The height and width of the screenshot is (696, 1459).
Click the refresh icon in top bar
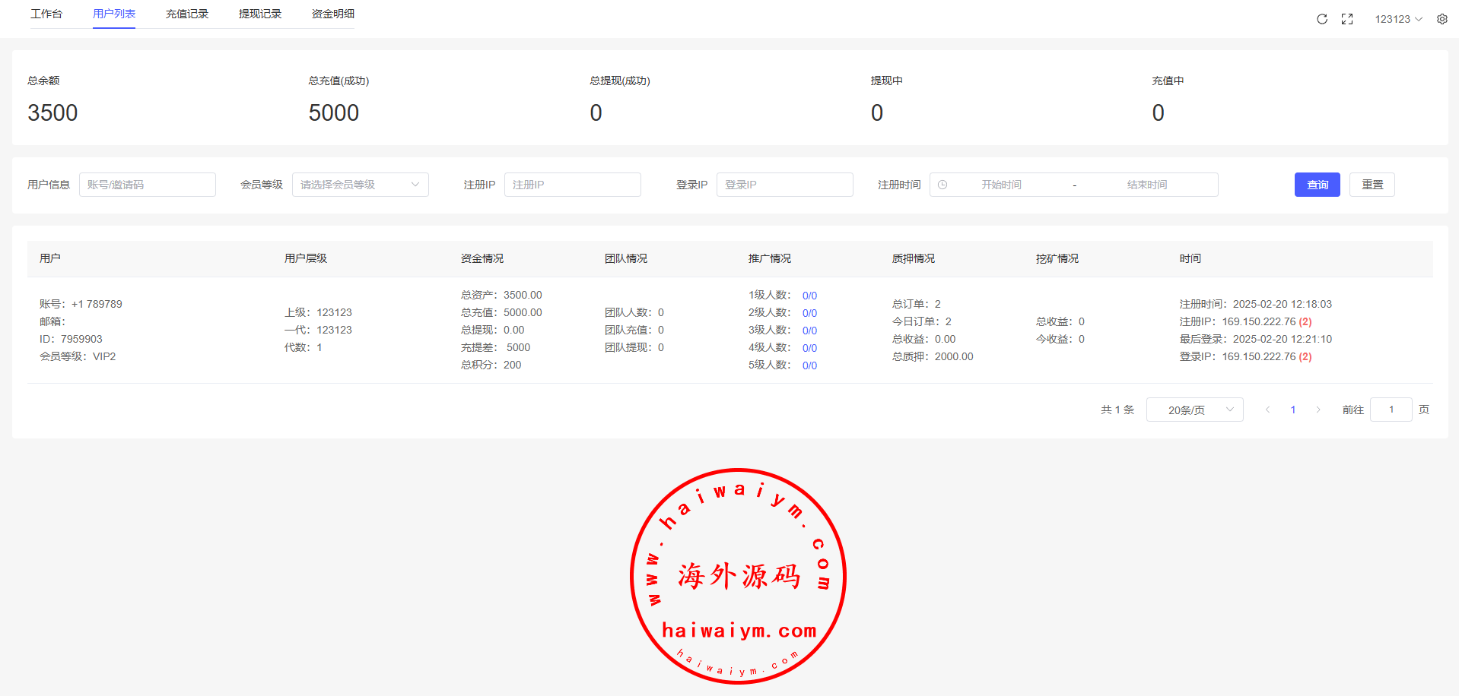1322,19
